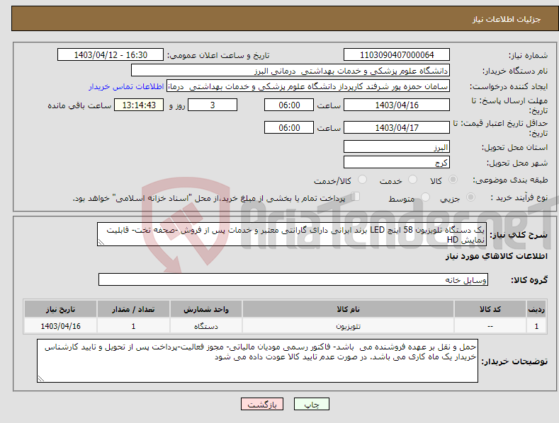Click the اطلاعات کالاهای مورد نیاز heading

pos(496,256)
